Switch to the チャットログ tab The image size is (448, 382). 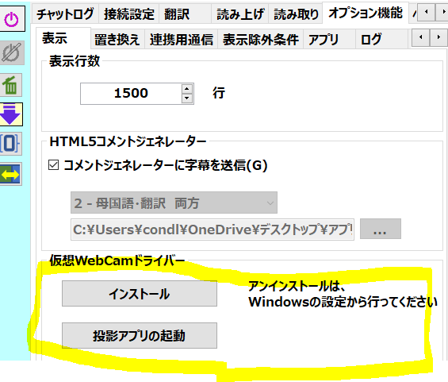tap(65, 14)
